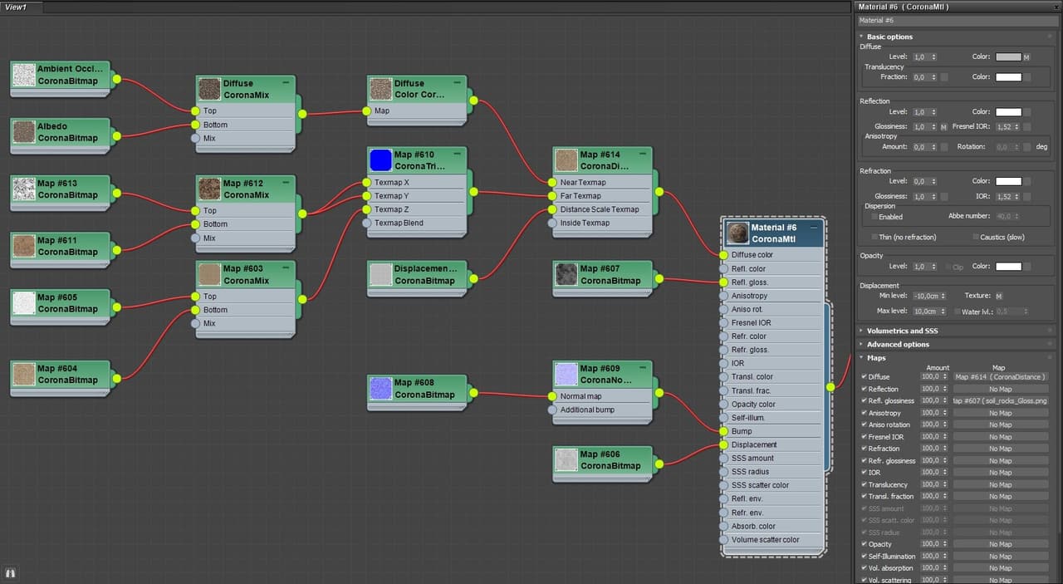The width and height of the screenshot is (1063, 584).
Task: Click Diffuse CoronaMix node preview icon
Action: pos(209,89)
